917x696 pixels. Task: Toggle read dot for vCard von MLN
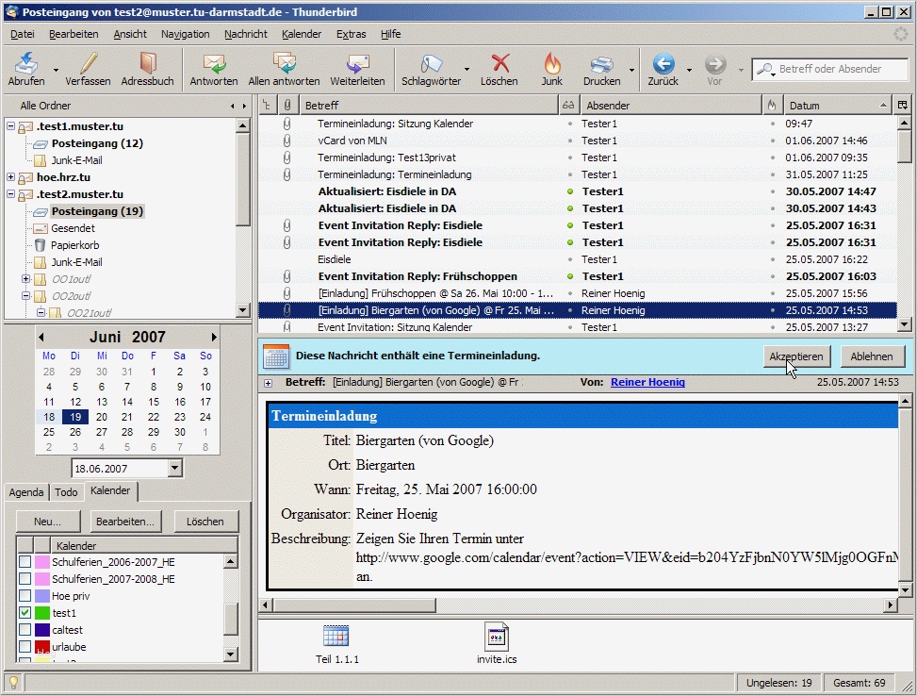pyautogui.click(x=569, y=141)
